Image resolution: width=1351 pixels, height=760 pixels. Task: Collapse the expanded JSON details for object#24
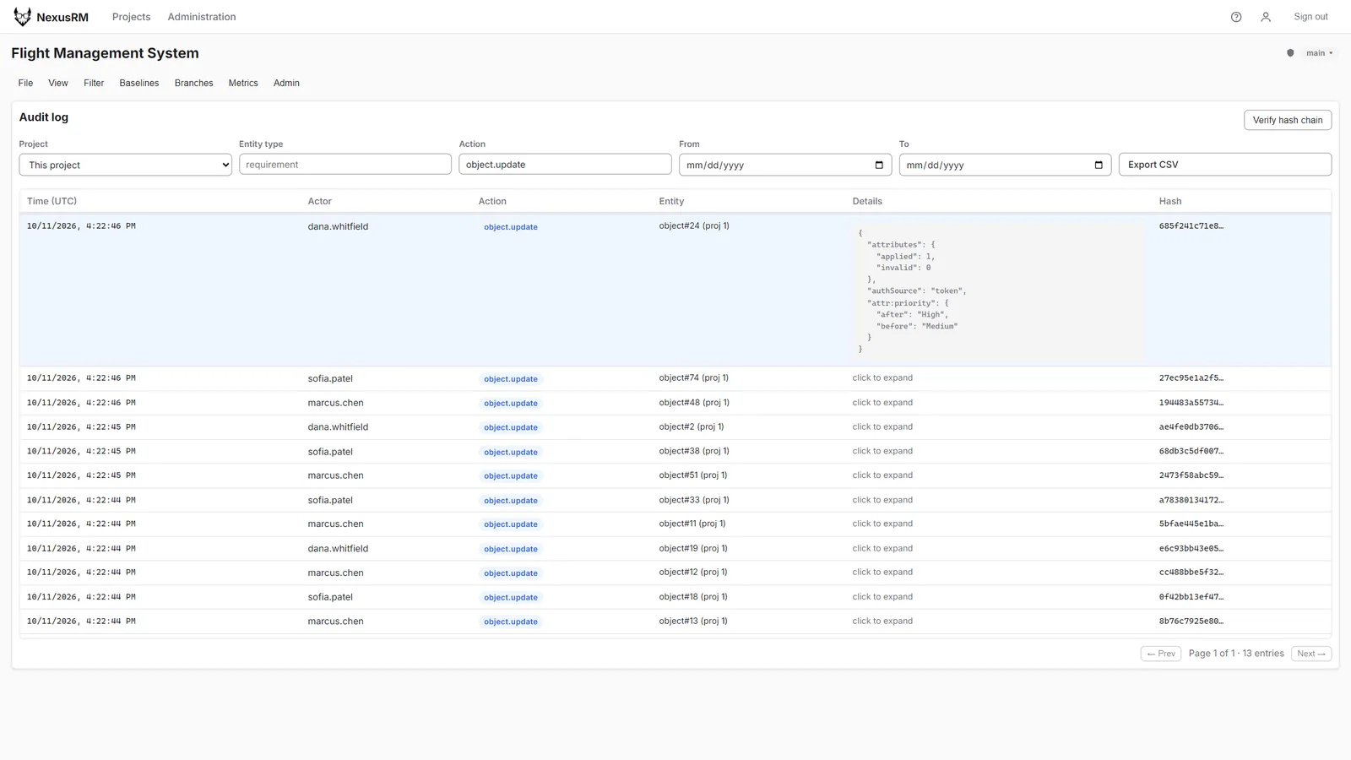point(998,290)
